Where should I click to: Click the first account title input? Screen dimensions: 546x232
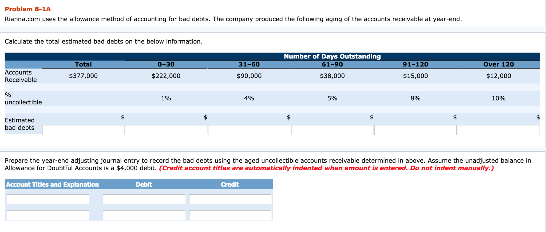pyautogui.click(x=48, y=199)
